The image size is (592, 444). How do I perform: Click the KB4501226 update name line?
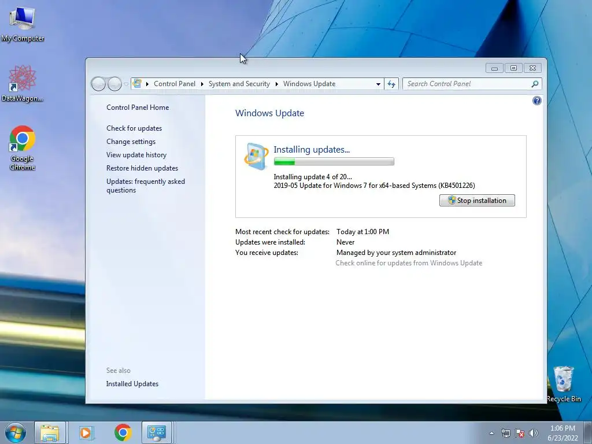tap(374, 186)
